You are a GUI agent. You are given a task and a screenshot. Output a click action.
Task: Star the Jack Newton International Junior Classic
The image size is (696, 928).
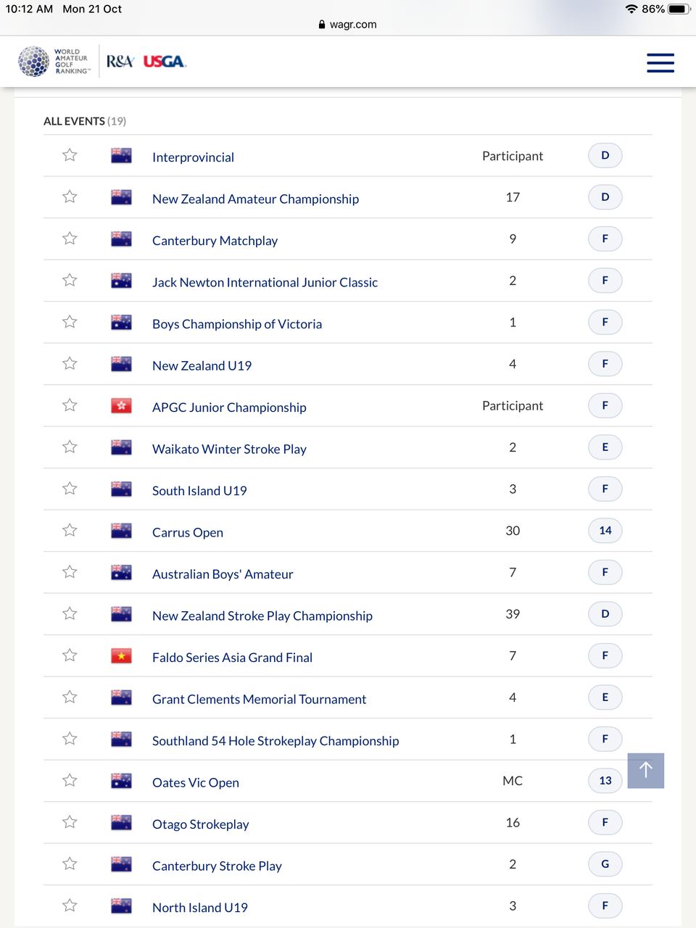pos(70,280)
